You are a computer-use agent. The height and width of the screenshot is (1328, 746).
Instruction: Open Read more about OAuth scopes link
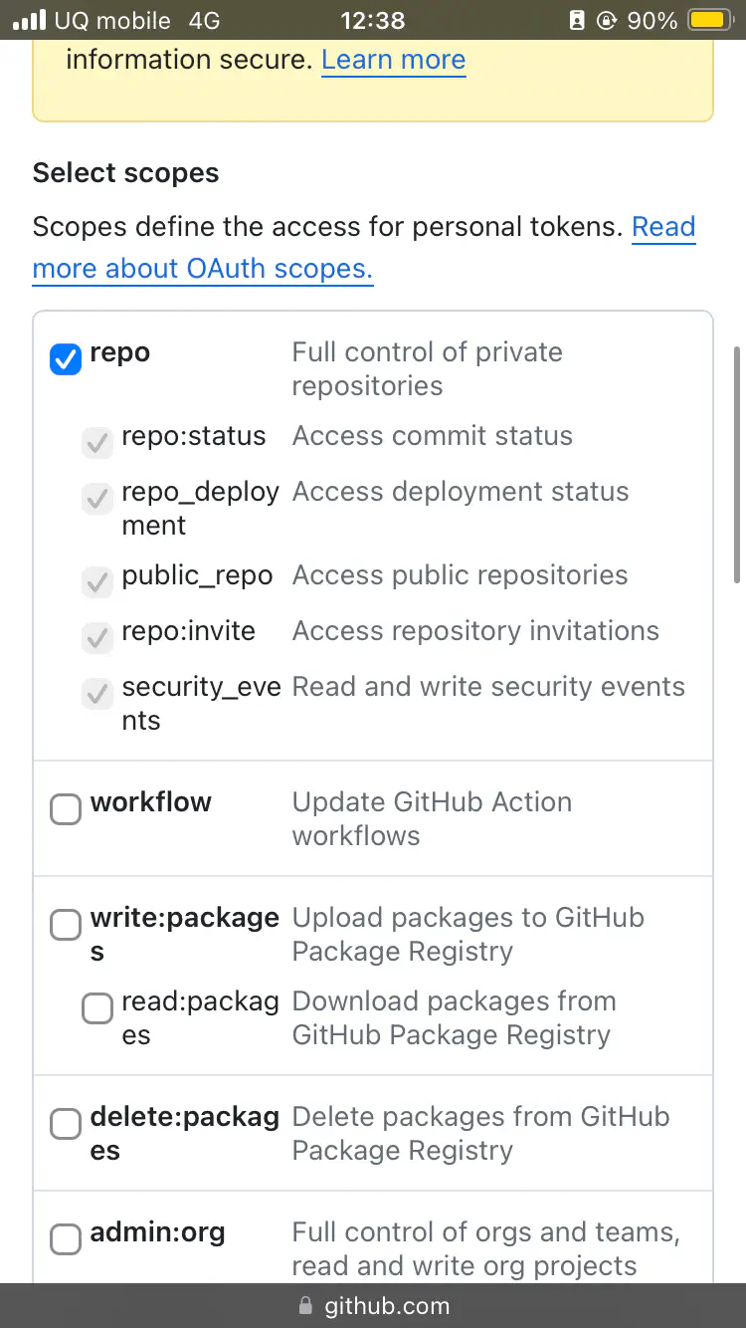click(203, 269)
